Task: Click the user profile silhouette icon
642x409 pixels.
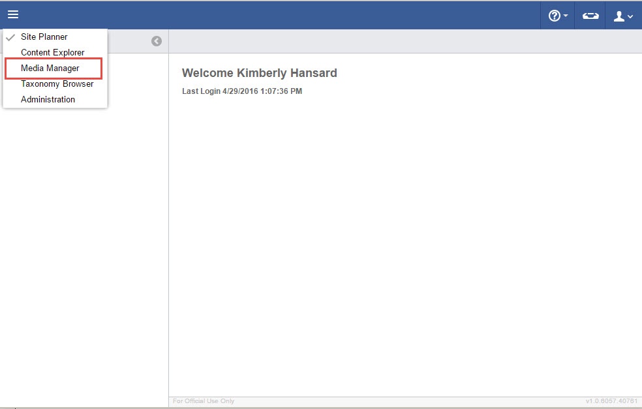Action: (x=619, y=16)
